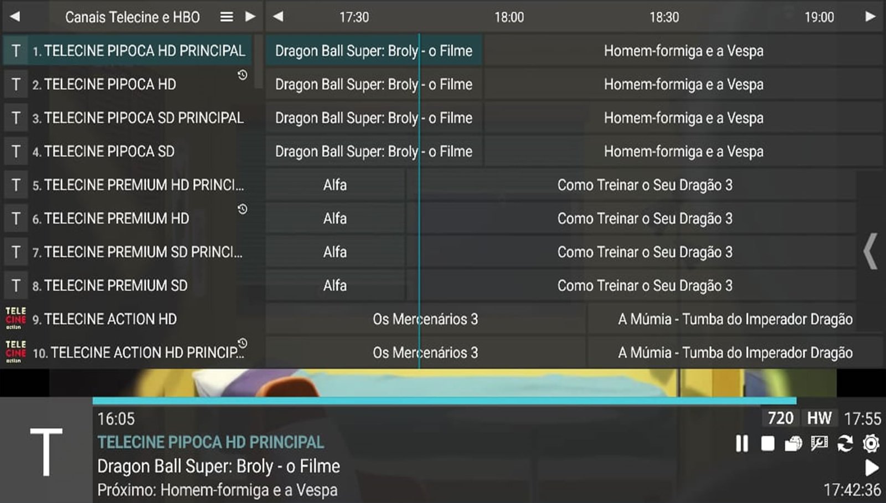
Task: Refresh the stream with reload icon
Action: tap(845, 444)
